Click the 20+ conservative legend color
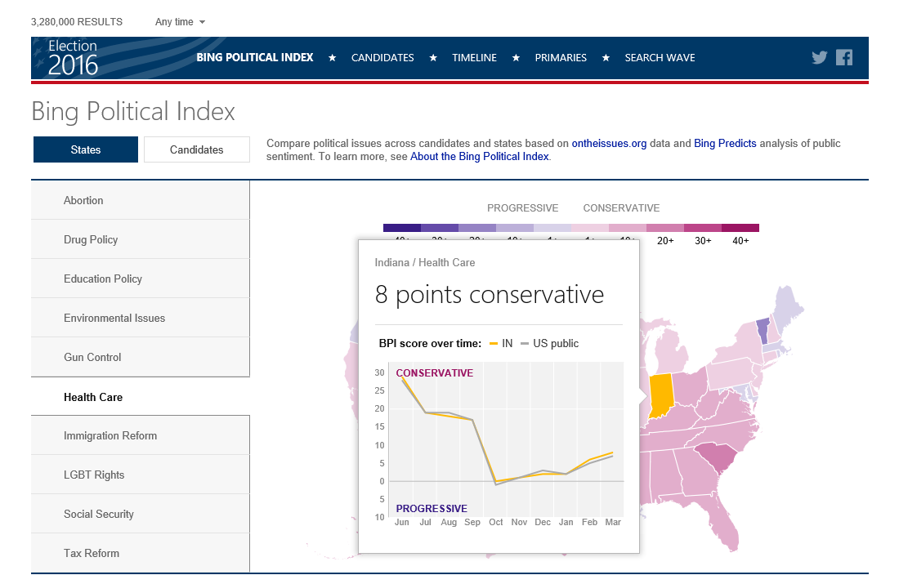 tap(665, 228)
